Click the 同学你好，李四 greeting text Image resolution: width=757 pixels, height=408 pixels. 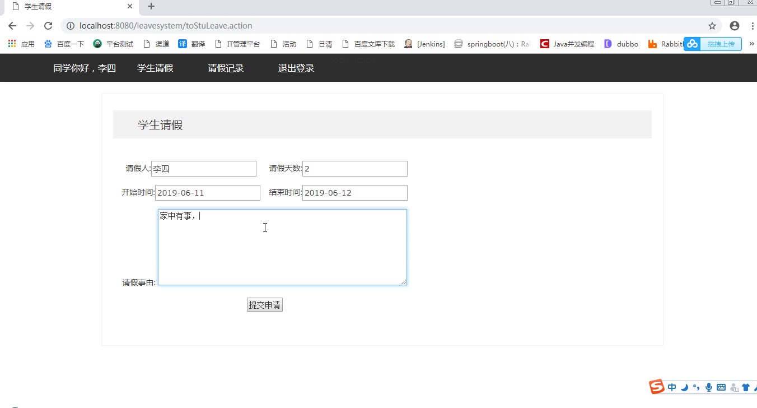point(85,68)
